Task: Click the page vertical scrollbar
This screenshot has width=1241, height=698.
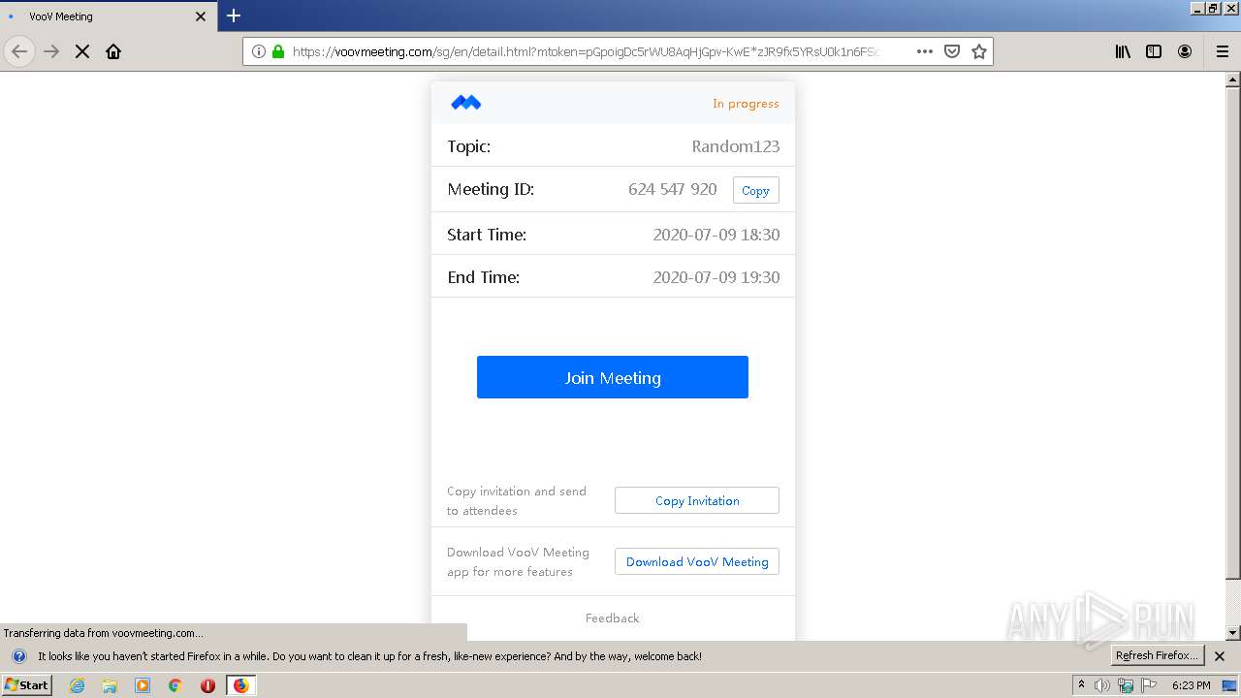Action: (x=1233, y=333)
